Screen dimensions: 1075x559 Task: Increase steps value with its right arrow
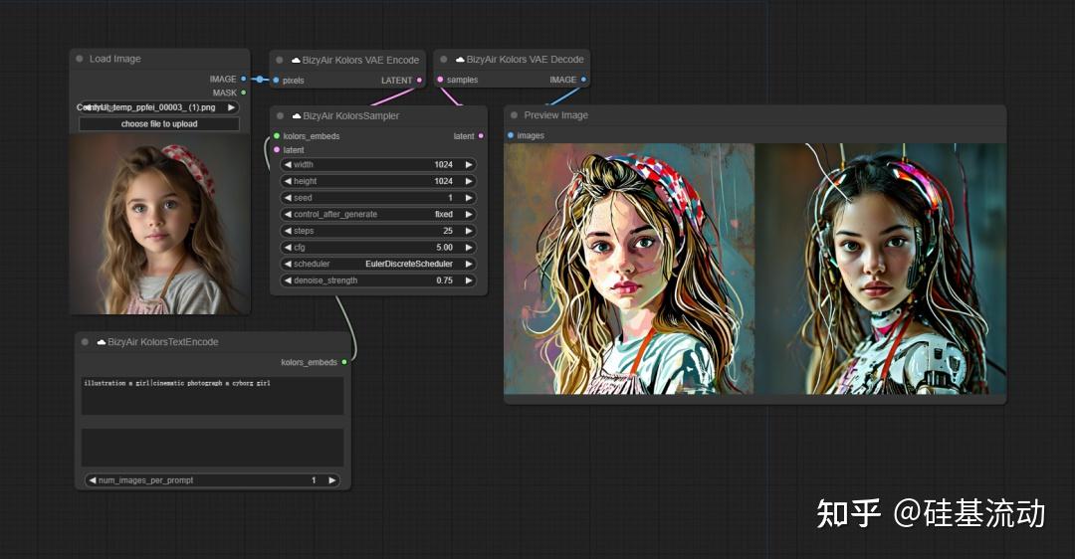point(468,231)
